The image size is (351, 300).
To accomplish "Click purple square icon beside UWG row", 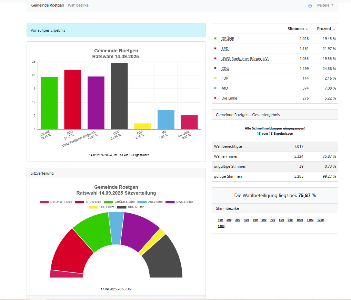I will [215, 59].
